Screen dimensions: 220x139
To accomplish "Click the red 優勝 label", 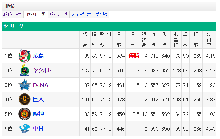I will (134, 56).
